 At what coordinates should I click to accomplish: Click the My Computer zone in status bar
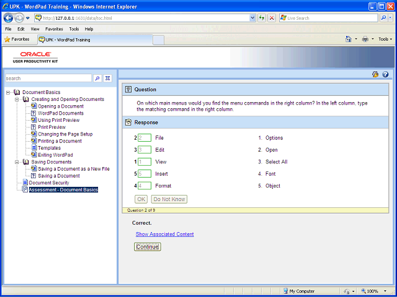click(x=299, y=291)
